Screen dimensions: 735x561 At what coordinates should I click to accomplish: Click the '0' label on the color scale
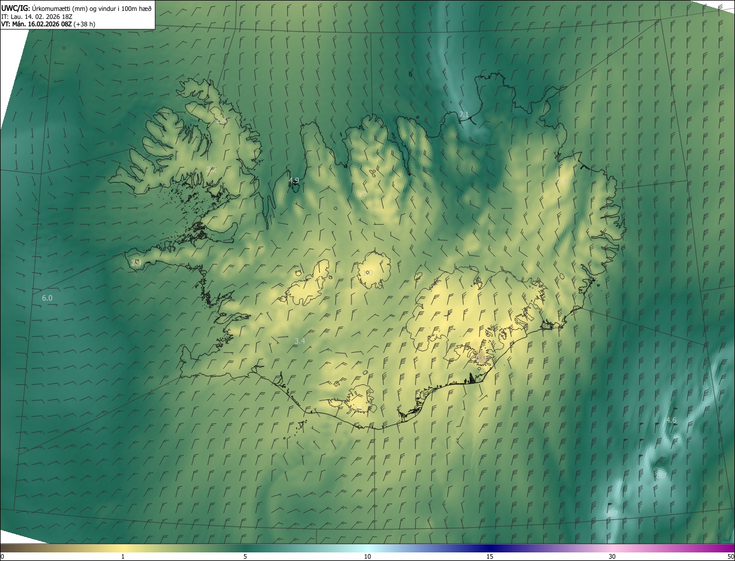pyautogui.click(x=2, y=556)
